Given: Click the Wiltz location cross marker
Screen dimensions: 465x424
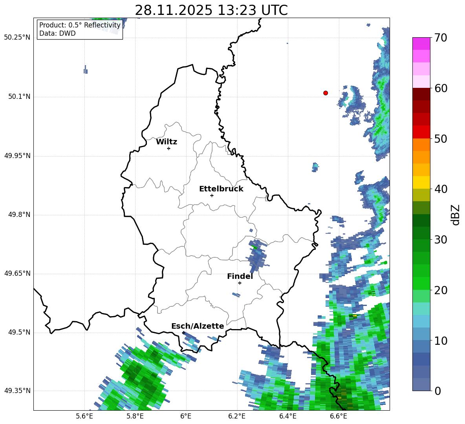Looking at the screenshot, I should pos(169,148).
